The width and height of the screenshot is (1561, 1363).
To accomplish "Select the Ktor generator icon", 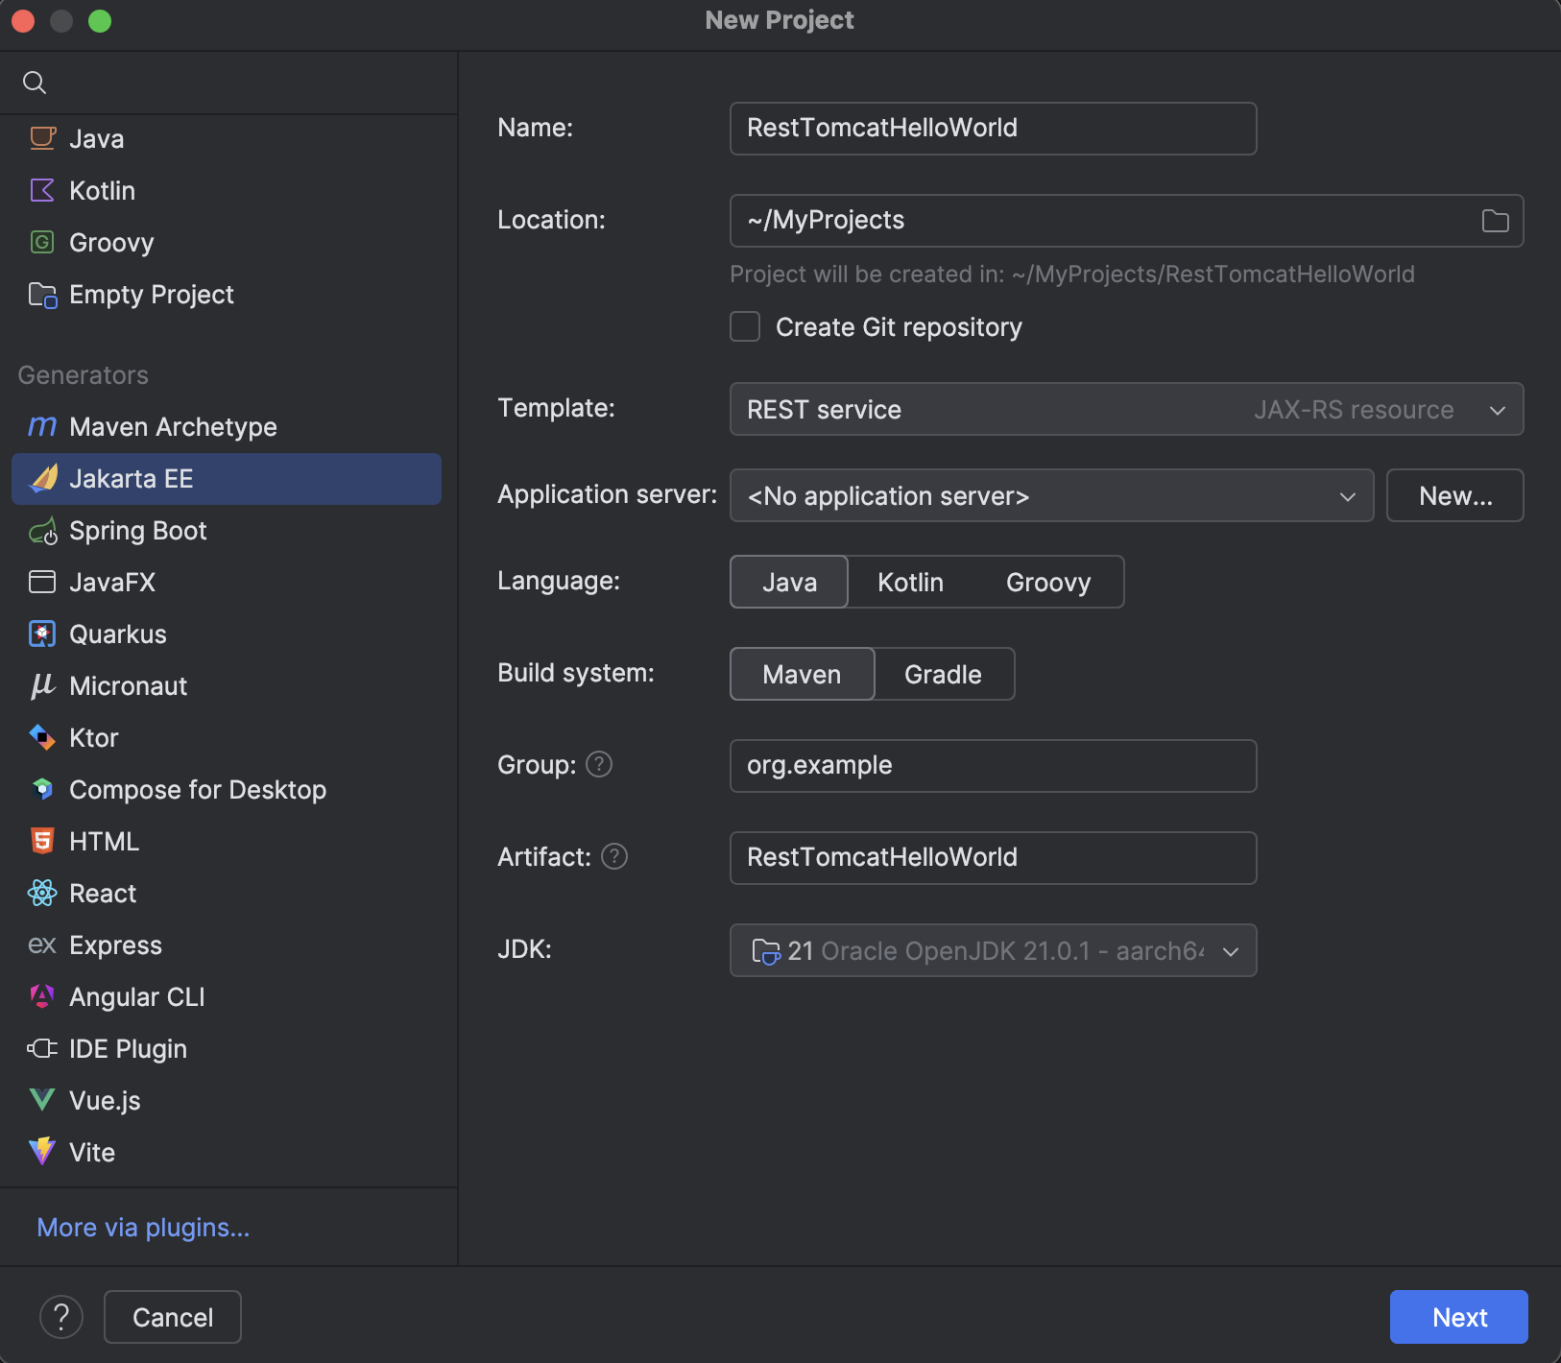I will (42, 737).
